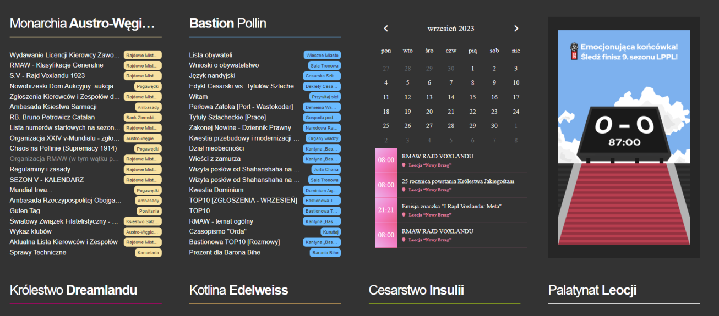This screenshot has height=316, width=719.
Task: Open Perłowa Zatoka [Port - Wastokodar] thread
Action: tap(241, 107)
